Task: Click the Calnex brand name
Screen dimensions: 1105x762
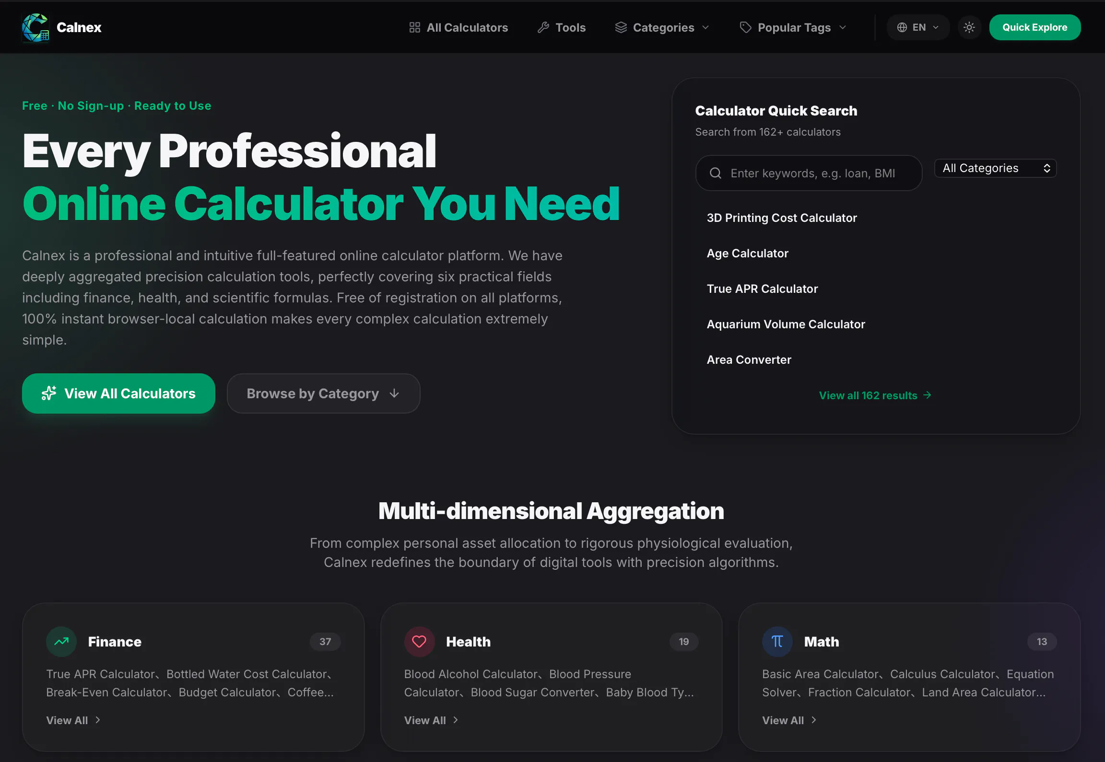Action: click(79, 27)
